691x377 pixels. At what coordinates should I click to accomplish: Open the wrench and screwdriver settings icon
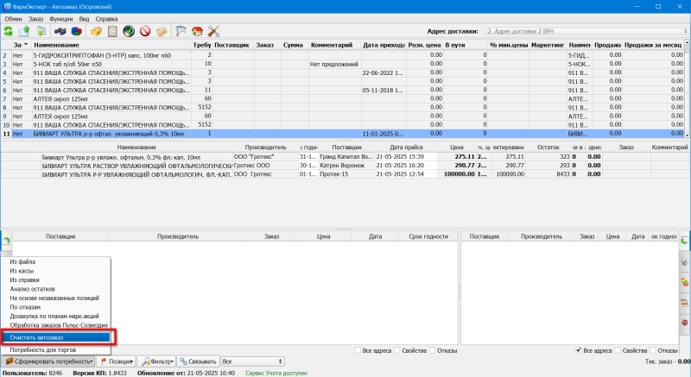pos(213,31)
